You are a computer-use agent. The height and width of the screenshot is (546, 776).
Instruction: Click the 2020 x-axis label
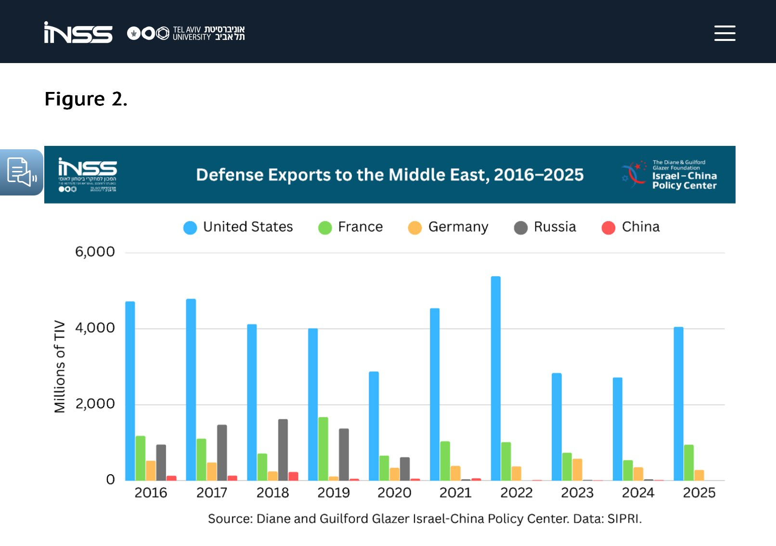[x=395, y=493]
